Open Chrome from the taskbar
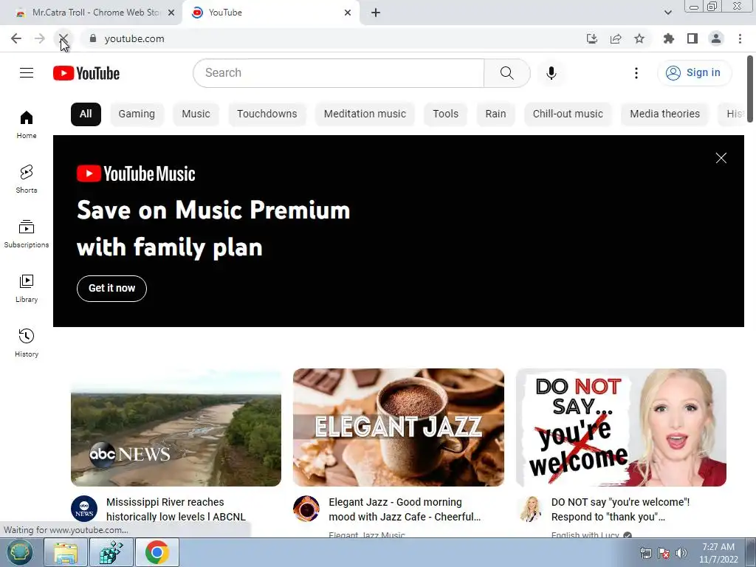Image resolution: width=756 pixels, height=567 pixels. point(157,552)
